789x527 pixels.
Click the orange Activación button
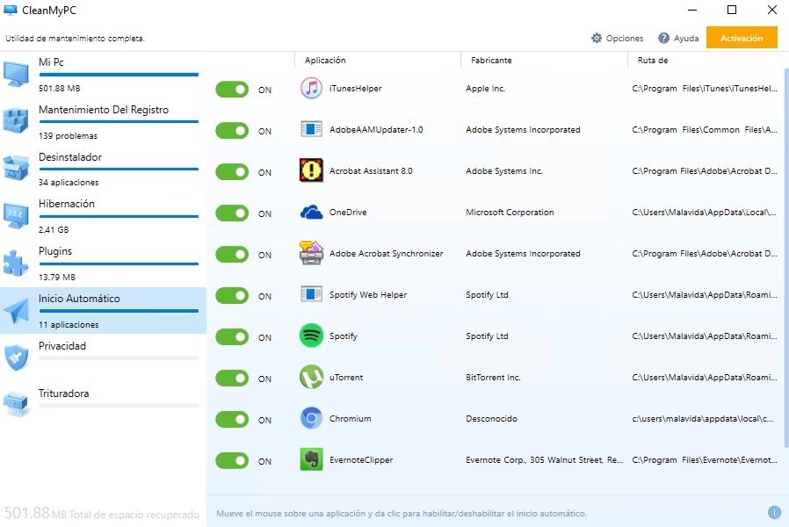pyautogui.click(x=742, y=38)
